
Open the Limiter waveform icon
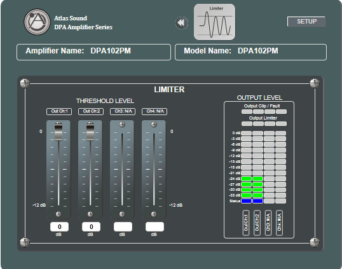(214, 22)
